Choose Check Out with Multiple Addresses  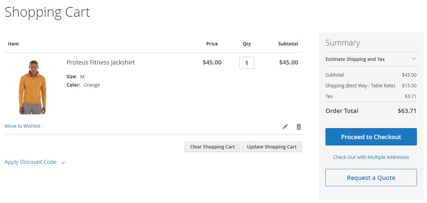point(371,157)
